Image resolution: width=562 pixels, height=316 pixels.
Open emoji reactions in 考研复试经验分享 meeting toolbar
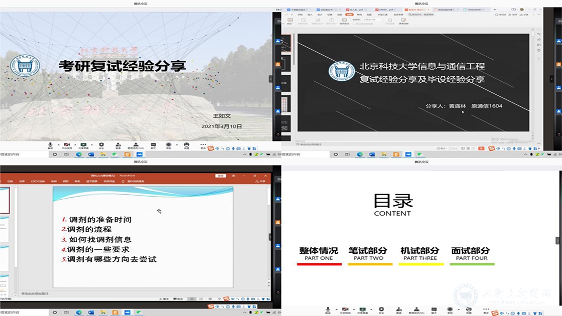tap(186, 145)
